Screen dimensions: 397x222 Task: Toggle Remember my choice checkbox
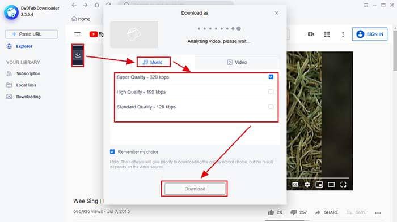(112, 151)
